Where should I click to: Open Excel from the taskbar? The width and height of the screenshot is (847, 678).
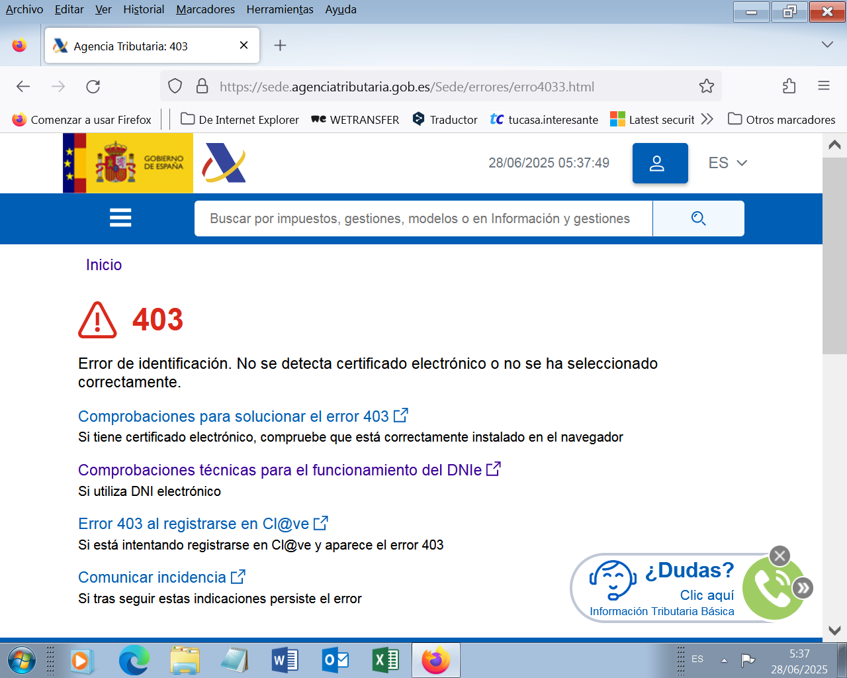click(x=386, y=661)
